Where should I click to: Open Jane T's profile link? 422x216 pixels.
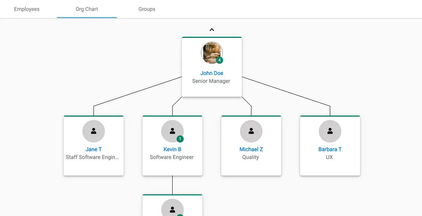tap(94, 149)
